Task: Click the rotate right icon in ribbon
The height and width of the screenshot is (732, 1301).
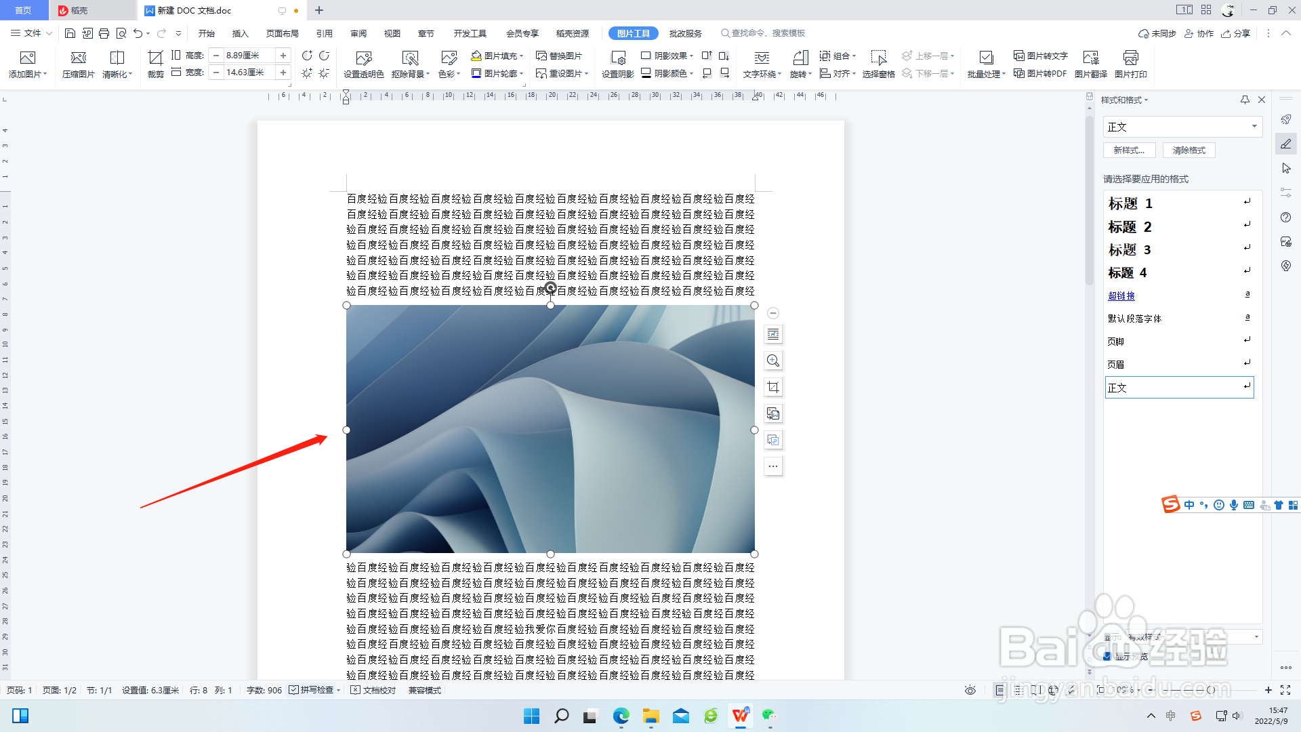Action: [324, 56]
